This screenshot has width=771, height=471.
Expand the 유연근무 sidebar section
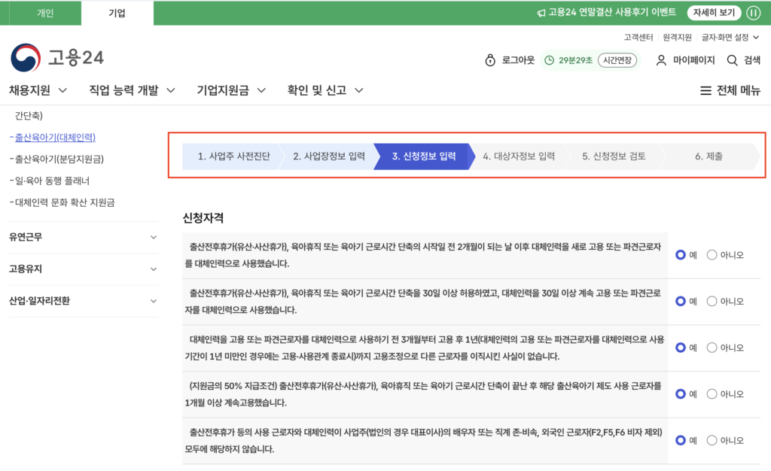(154, 237)
